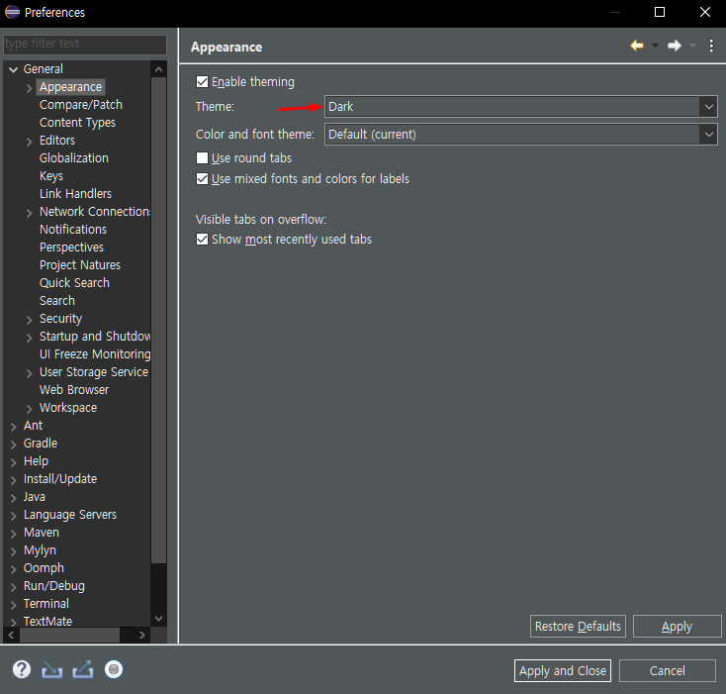The height and width of the screenshot is (694, 726).
Task: Open Notifications preferences page
Action: [73, 230]
